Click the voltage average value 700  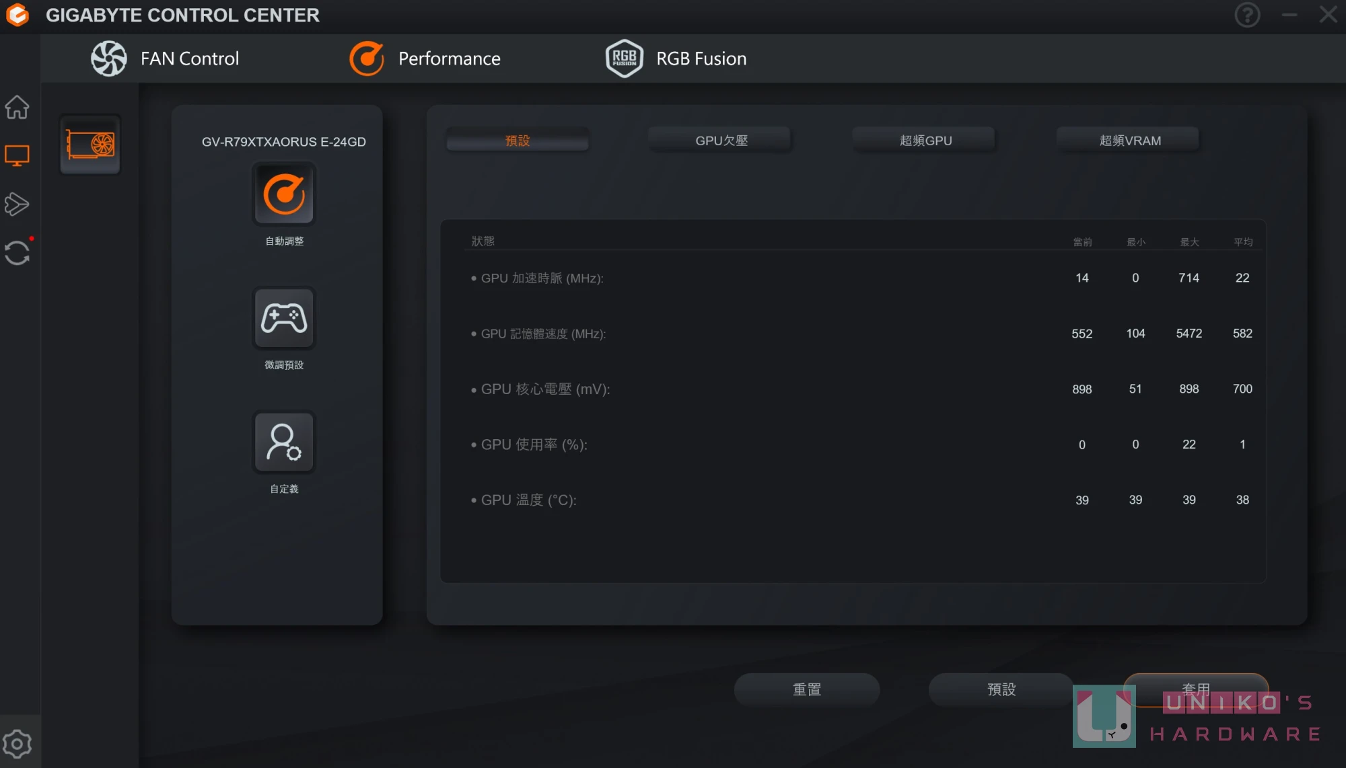click(1242, 389)
